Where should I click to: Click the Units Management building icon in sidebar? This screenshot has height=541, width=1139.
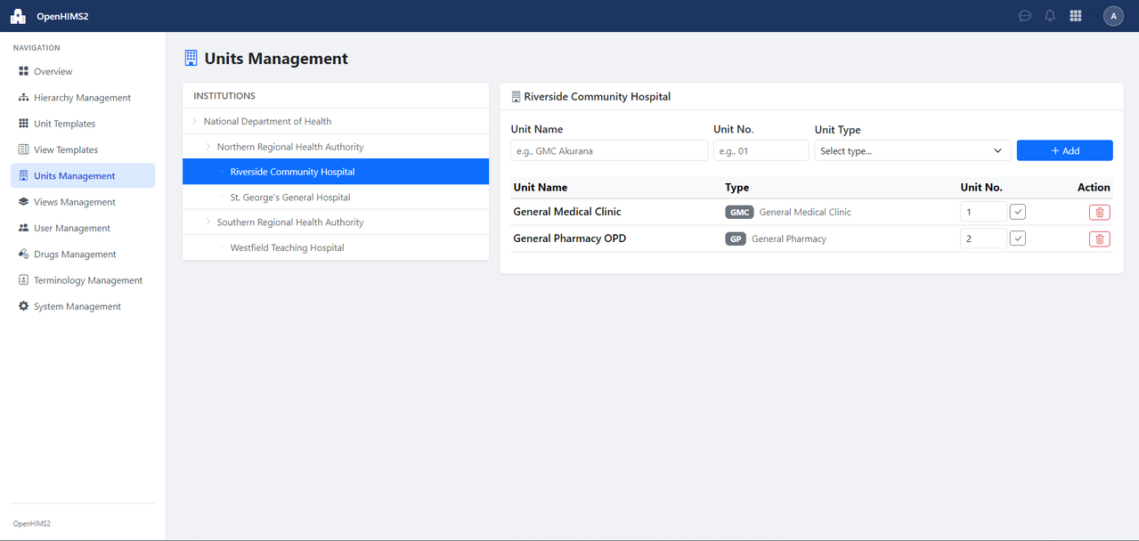click(x=24, y=175)
